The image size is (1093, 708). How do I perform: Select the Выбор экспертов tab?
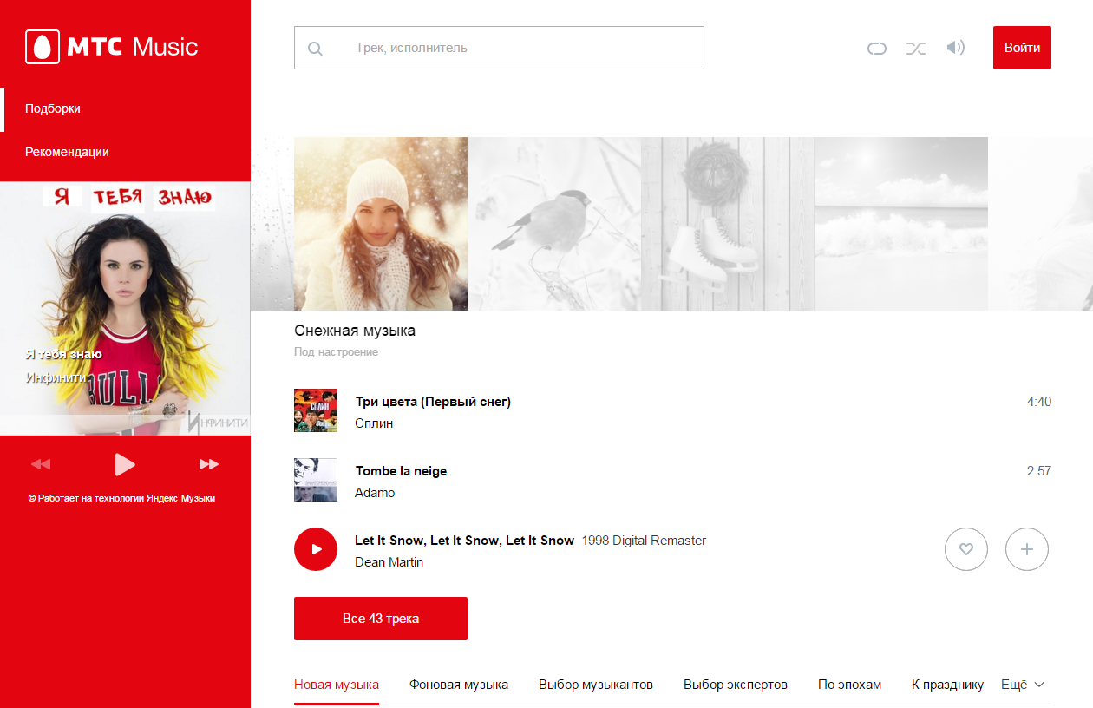click(x=736, y=685)
